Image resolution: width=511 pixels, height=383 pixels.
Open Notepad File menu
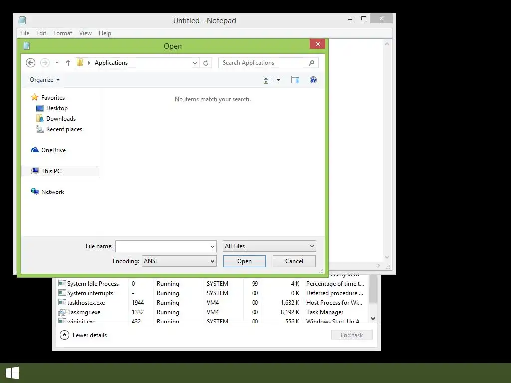click(x=25, y=33)
